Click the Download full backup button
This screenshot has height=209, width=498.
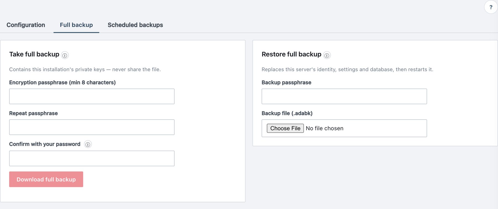click(x=46, y=179)
